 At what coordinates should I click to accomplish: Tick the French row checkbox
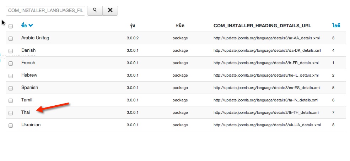[x=11, y=63]
